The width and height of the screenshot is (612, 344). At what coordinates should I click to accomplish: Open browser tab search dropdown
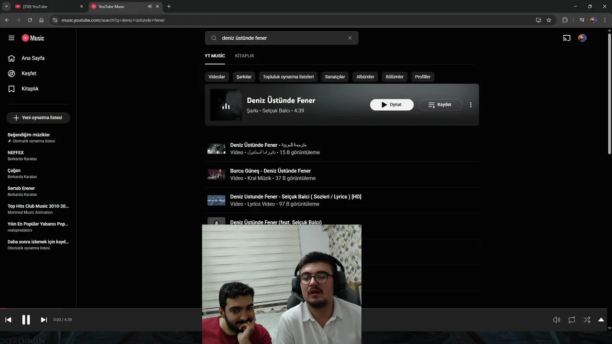coord(6,7)
